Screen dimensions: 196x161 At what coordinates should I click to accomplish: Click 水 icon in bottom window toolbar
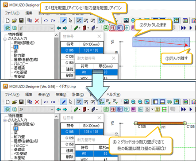pos(127,109)
